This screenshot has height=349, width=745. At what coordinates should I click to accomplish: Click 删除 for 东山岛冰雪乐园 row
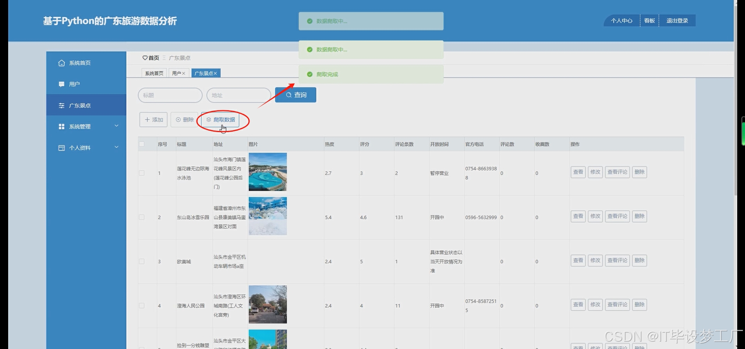point(639,216)
